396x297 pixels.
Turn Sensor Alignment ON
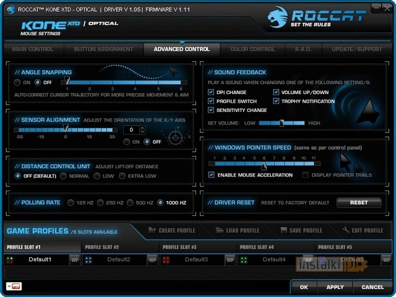pos(126,142)
